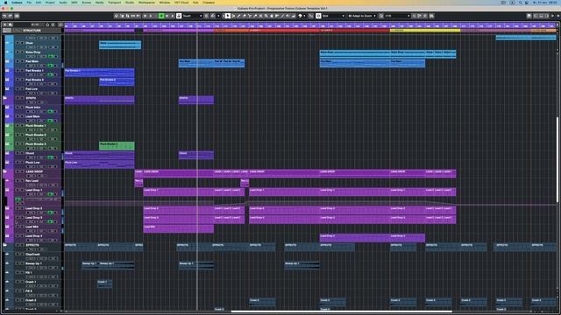Undo the last action in toolbar
This screenshot has width=561, height=315.
(4, 16)
